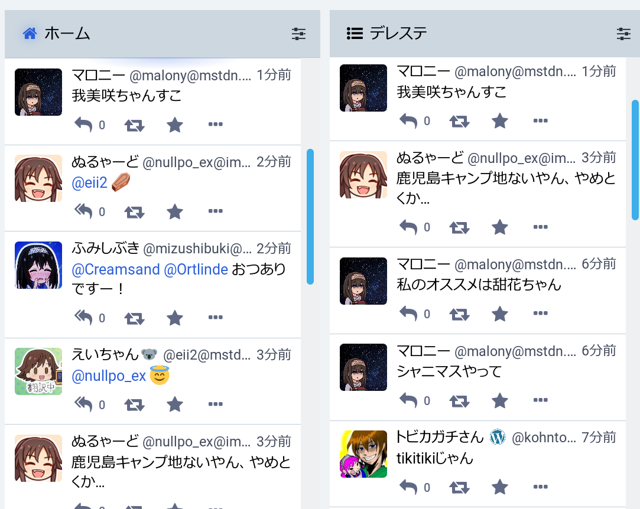Screen dimensions: 640x509
Task: Reply to 私のオススメは甜花ちゃん post
Action: [x=408, y=314]
